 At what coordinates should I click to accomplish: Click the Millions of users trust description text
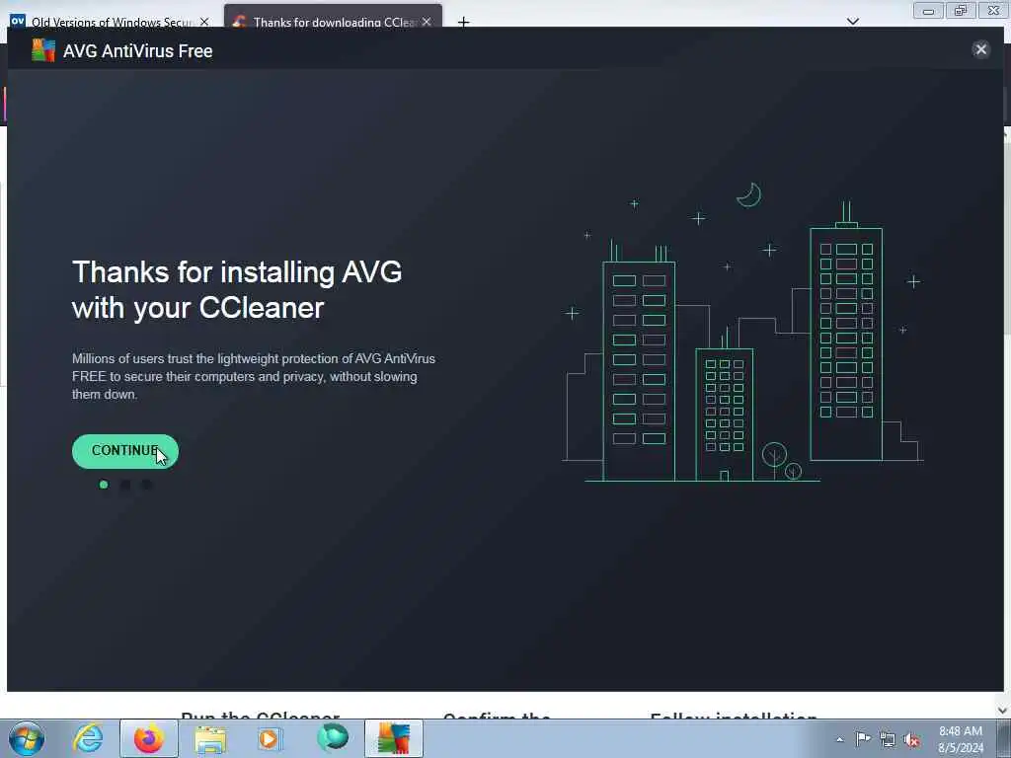click(254, 376)
